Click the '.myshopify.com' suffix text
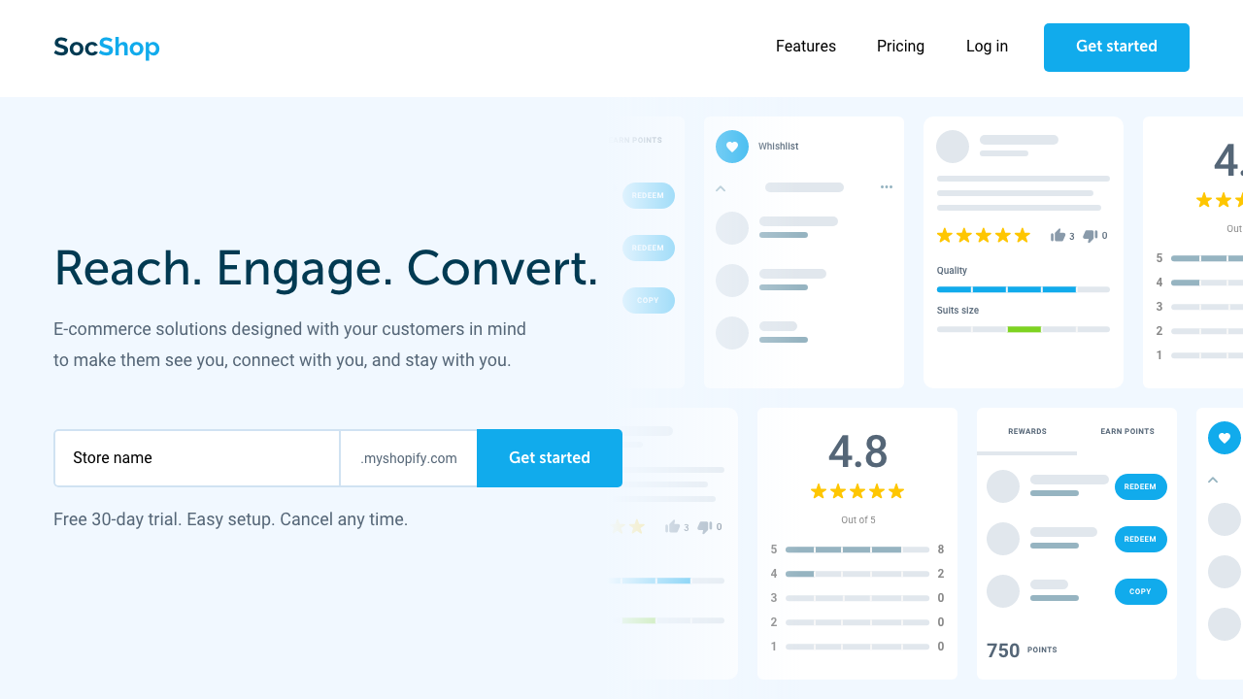Screen dimensions: 1243x699 [x=409, y=458]
